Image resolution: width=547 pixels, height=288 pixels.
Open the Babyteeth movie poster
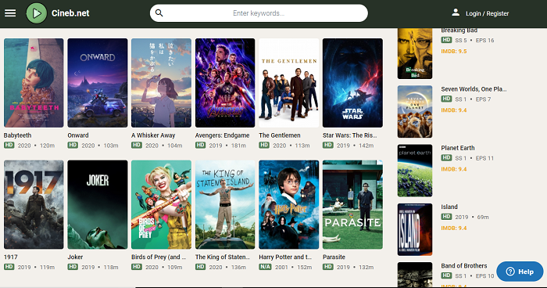coord(34,83)
